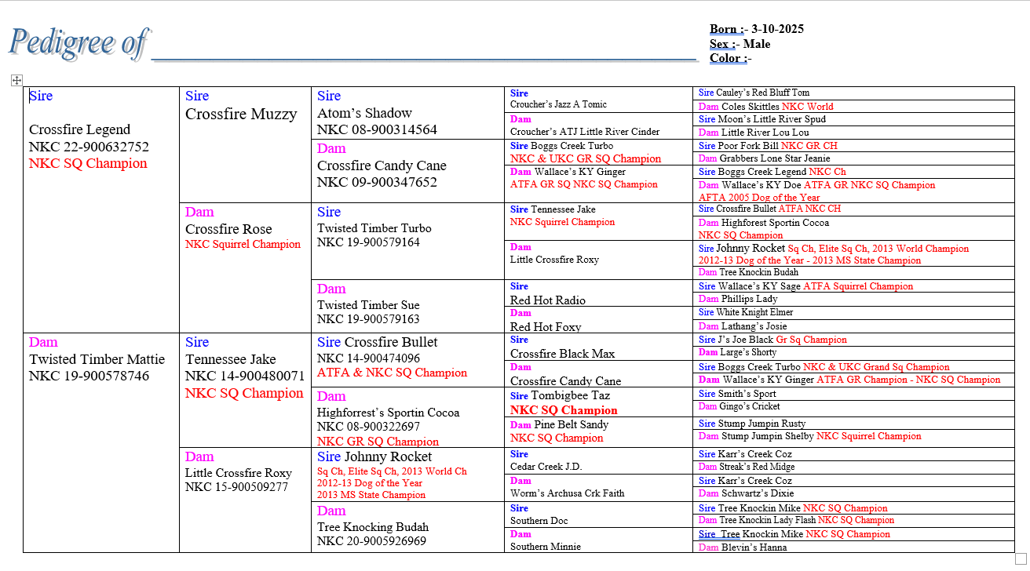Click the Crossfire Muzzy cell

[x=241, y=115]
